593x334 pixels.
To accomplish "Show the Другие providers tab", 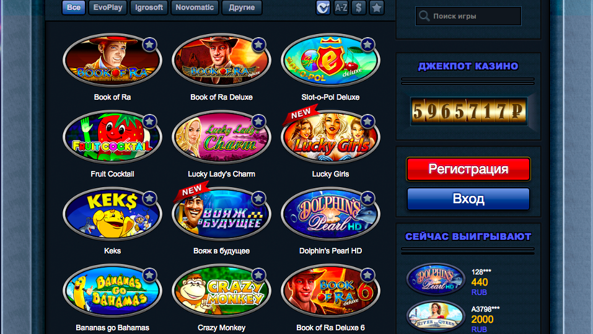I will coord(242,7).
